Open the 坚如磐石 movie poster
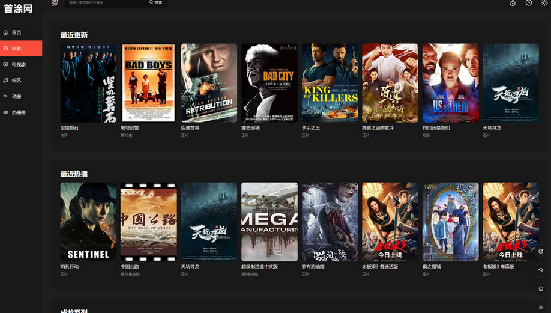Screen dimensions: 551x313 pos(88,83)
